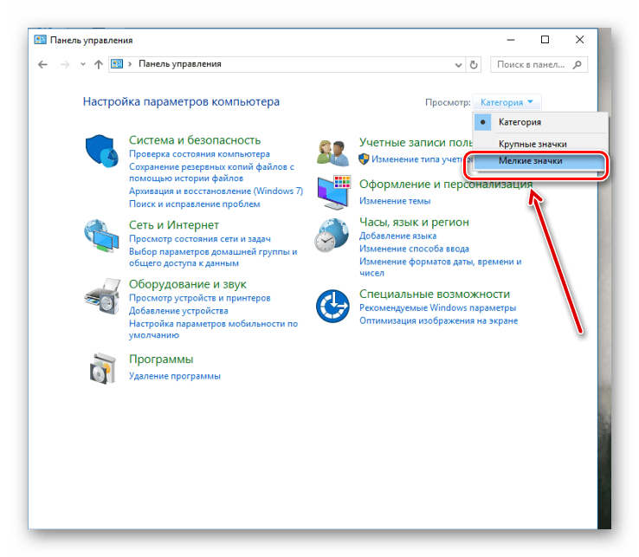Viewport: 639px width, 557px height.
Task: Go up one level with up arrow
Action: [98, 64]
